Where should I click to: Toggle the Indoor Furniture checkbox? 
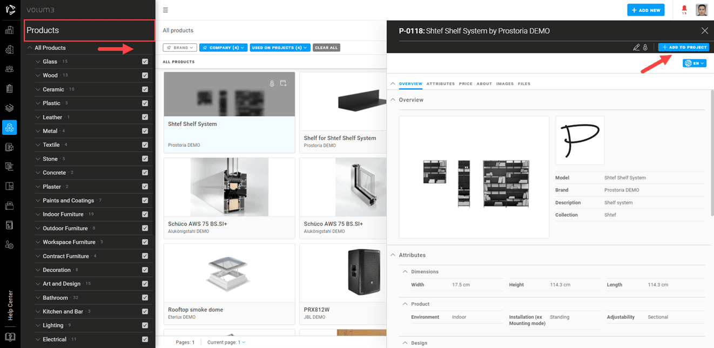coord(145,214)
